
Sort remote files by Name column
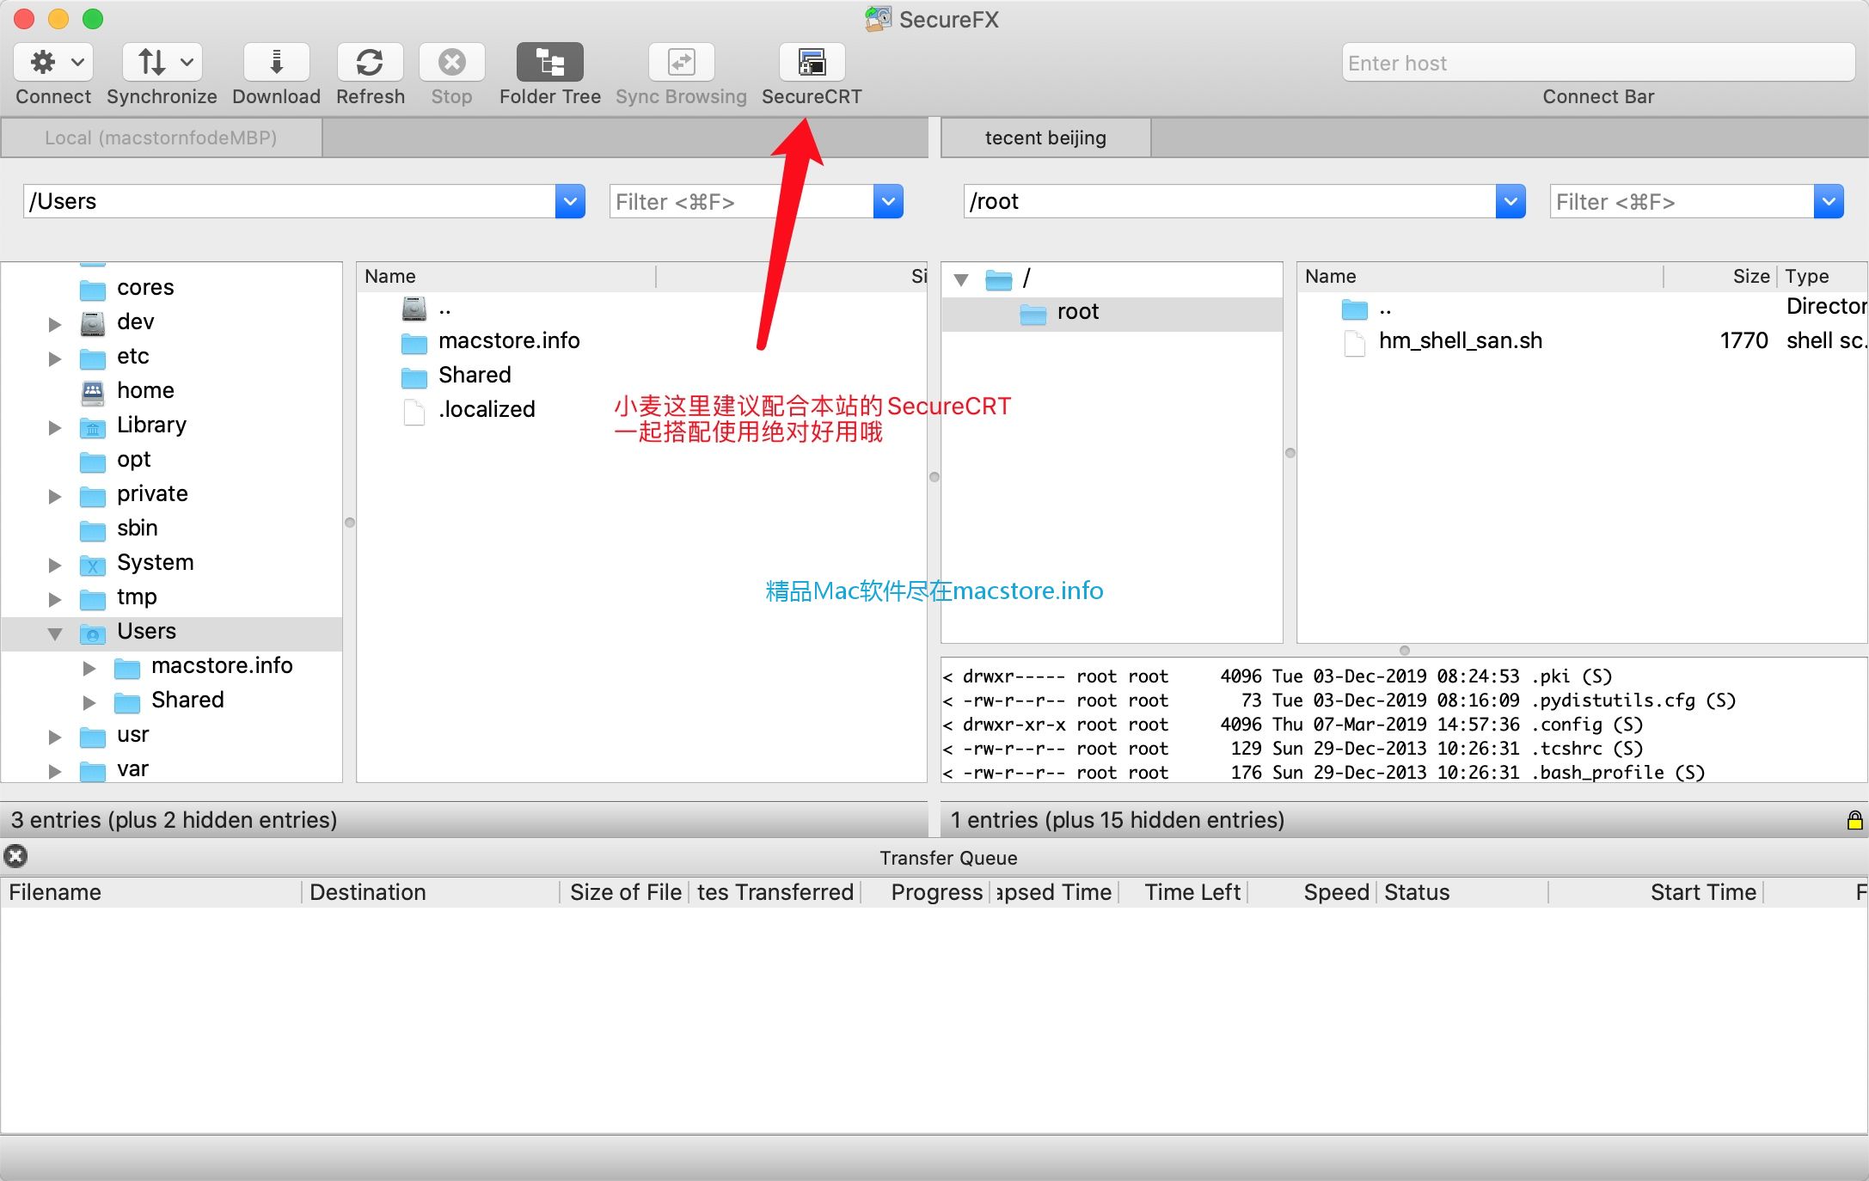(1480, 276)
